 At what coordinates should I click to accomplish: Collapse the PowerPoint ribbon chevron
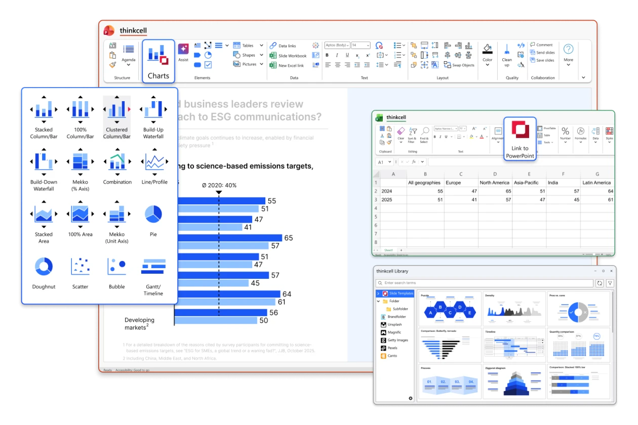pyautogui.click(x=583, y=77)
